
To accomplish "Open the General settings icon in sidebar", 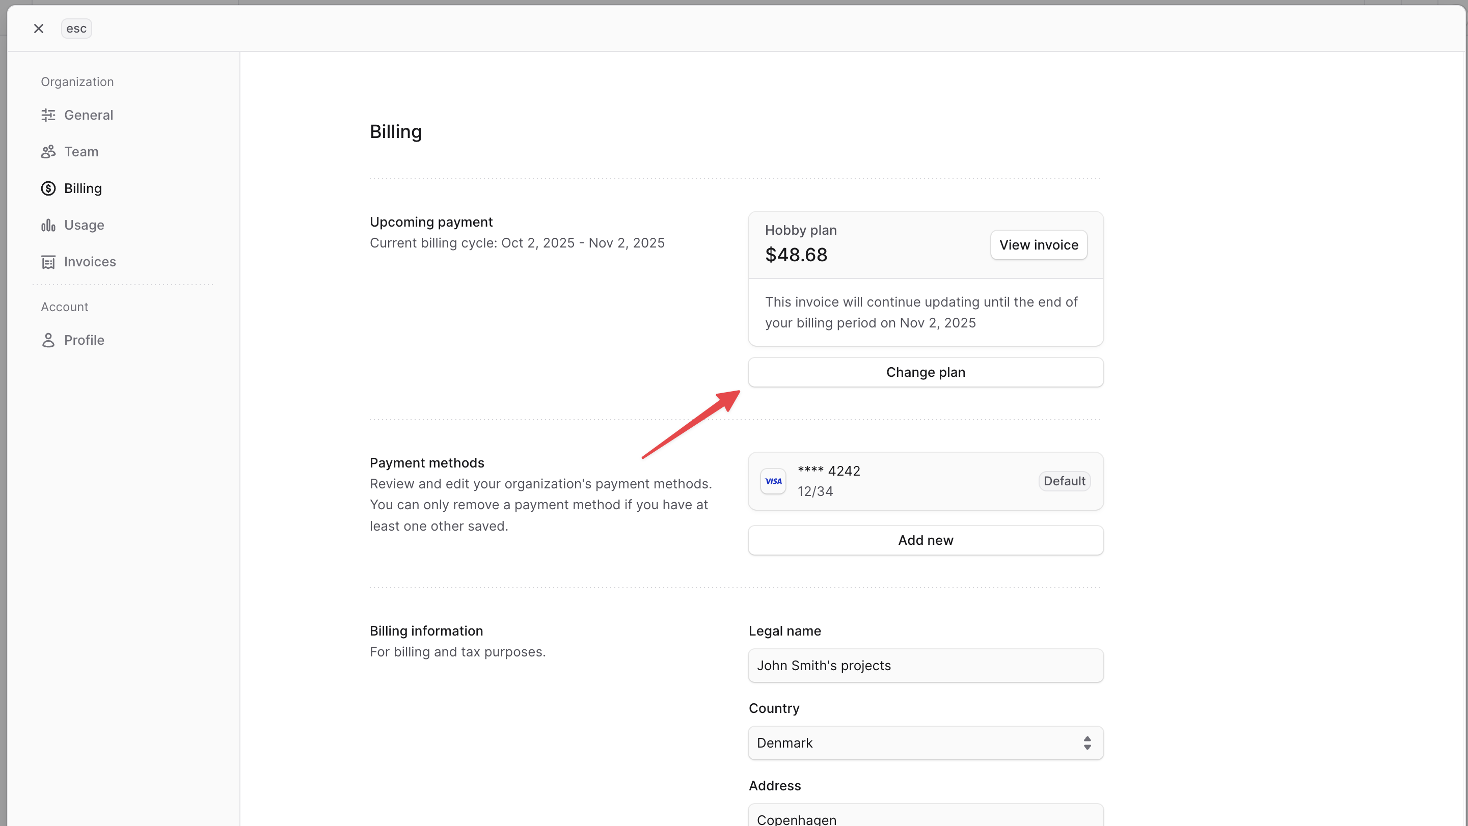I will (x=48, y=115).
